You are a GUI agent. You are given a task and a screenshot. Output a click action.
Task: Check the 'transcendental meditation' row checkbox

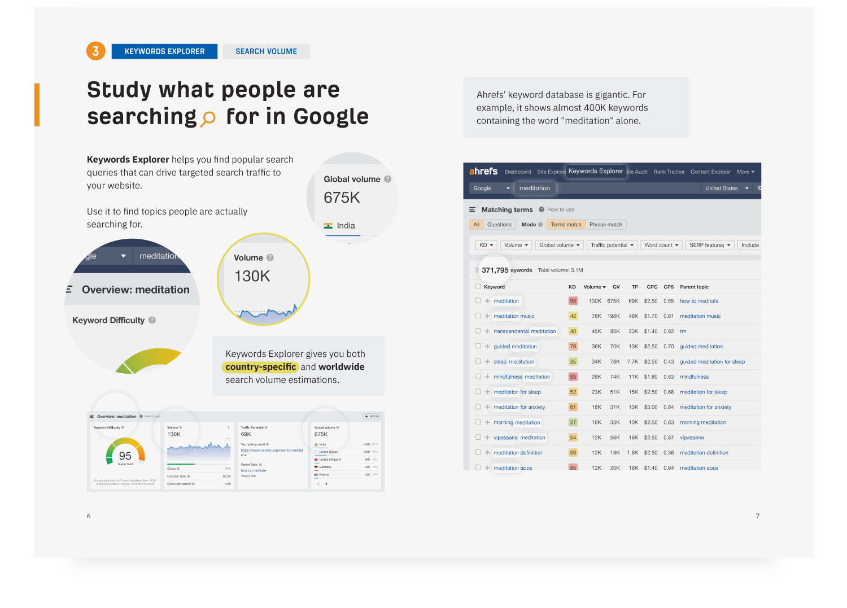pyautogui.click(x=478, y=331)
